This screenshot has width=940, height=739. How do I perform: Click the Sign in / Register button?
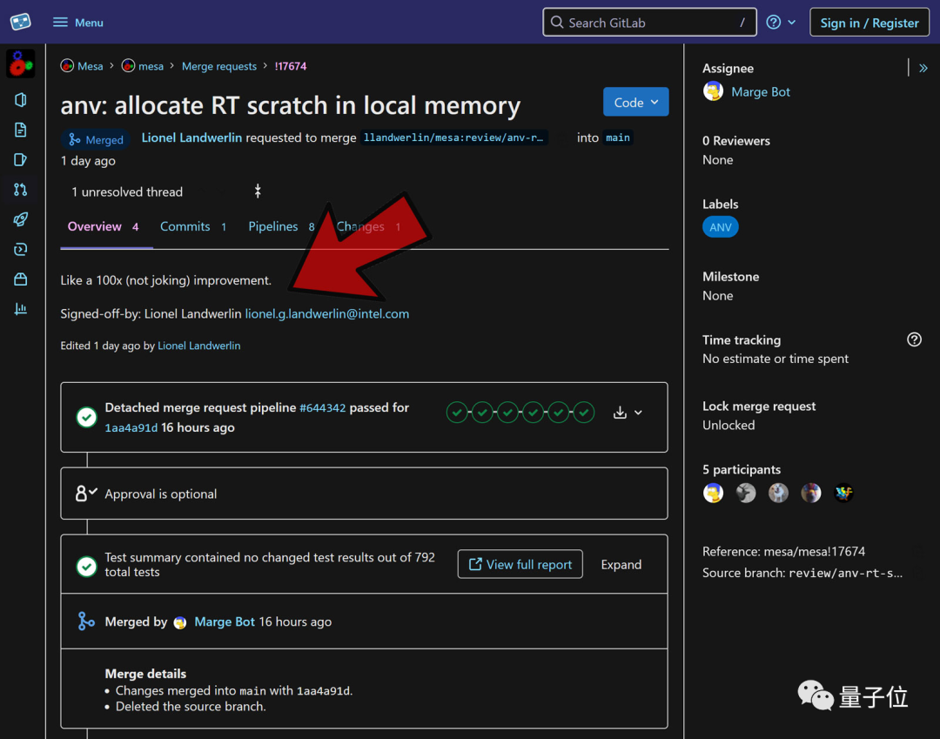pyautogui.click(x=869, y=23)
